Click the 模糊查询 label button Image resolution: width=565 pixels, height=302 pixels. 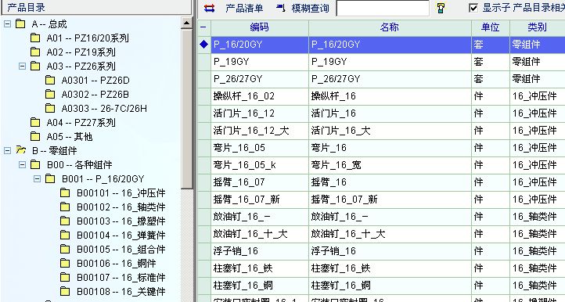310,8
